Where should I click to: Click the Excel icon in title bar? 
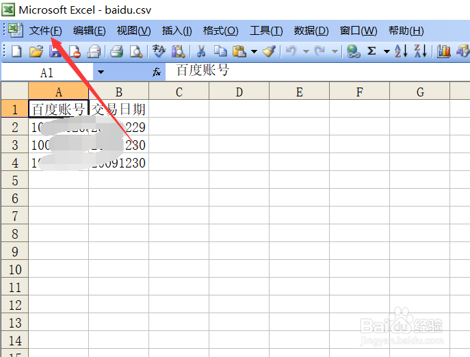click(x=8, y=10)
